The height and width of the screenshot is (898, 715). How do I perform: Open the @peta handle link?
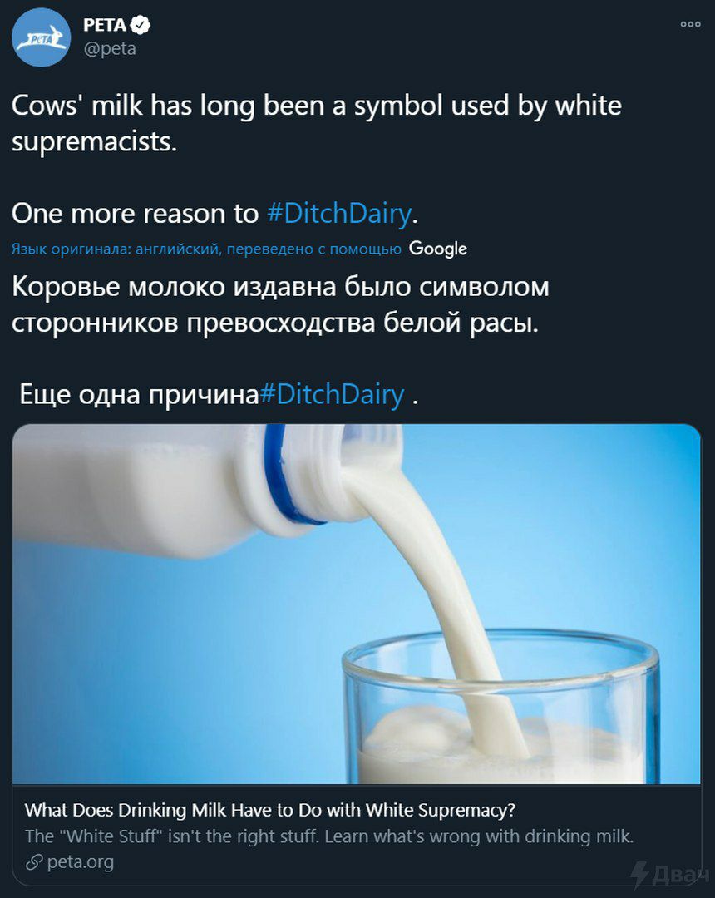(x=110, y=49)
